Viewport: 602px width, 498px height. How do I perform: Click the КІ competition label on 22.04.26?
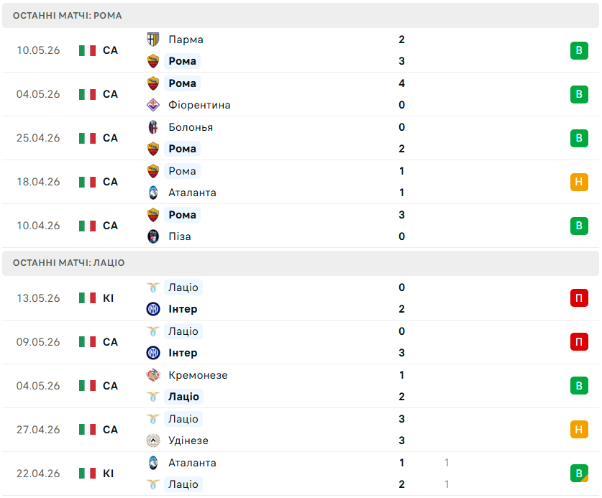tap(109, 474)
